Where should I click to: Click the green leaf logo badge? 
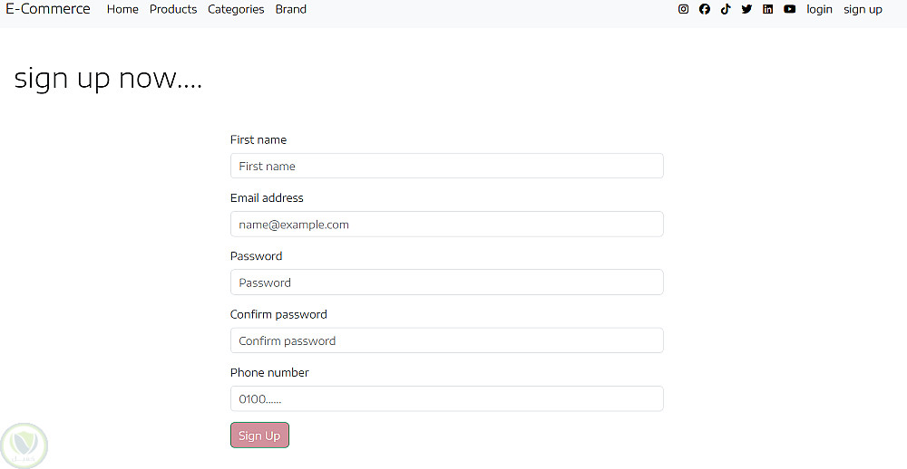[x=24, y=445]
